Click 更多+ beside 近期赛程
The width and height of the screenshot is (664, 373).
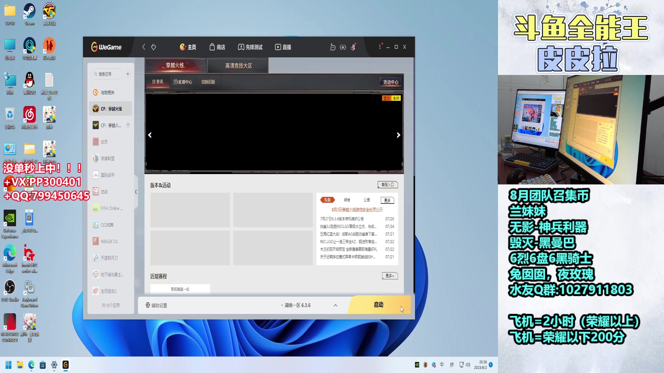(390, 276)
